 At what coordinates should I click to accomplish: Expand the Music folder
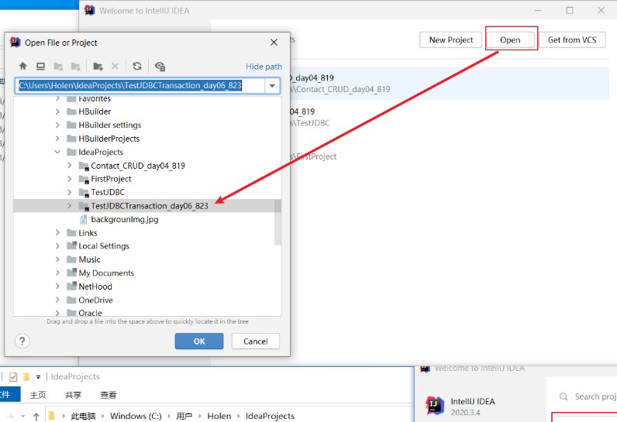point(57,259)
